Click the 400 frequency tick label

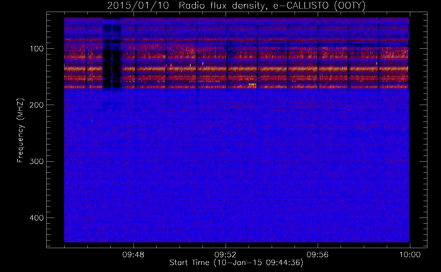(37, 218)
